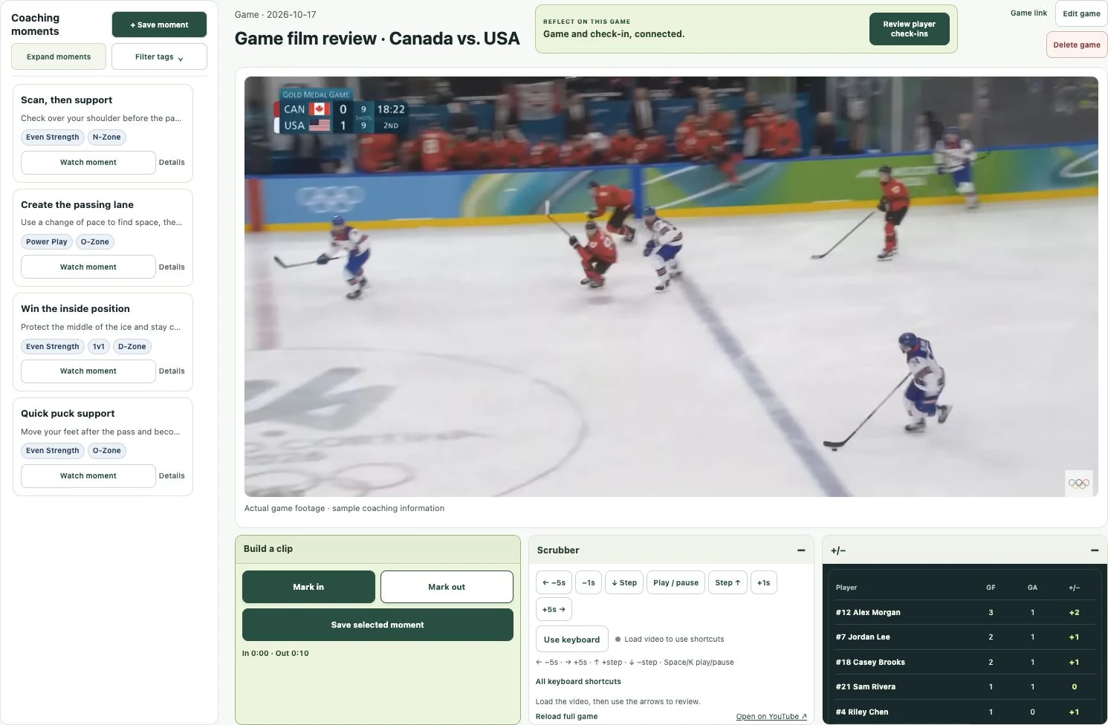Step forward with Step ↑

[x=728, y=583]
